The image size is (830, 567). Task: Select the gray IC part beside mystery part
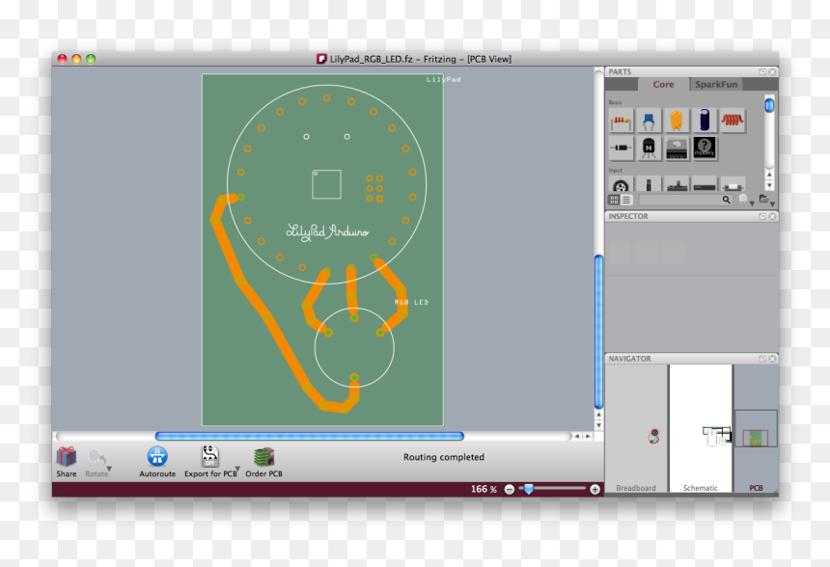click(x=677, y=148)
